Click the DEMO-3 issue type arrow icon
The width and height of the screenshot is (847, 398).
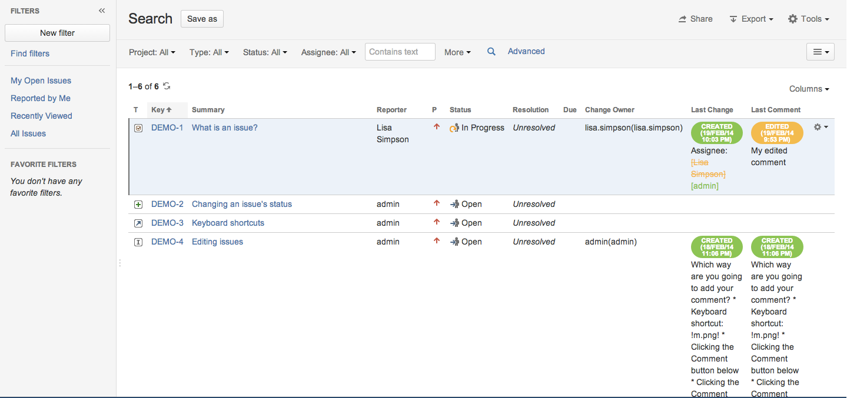coord(138,223)
